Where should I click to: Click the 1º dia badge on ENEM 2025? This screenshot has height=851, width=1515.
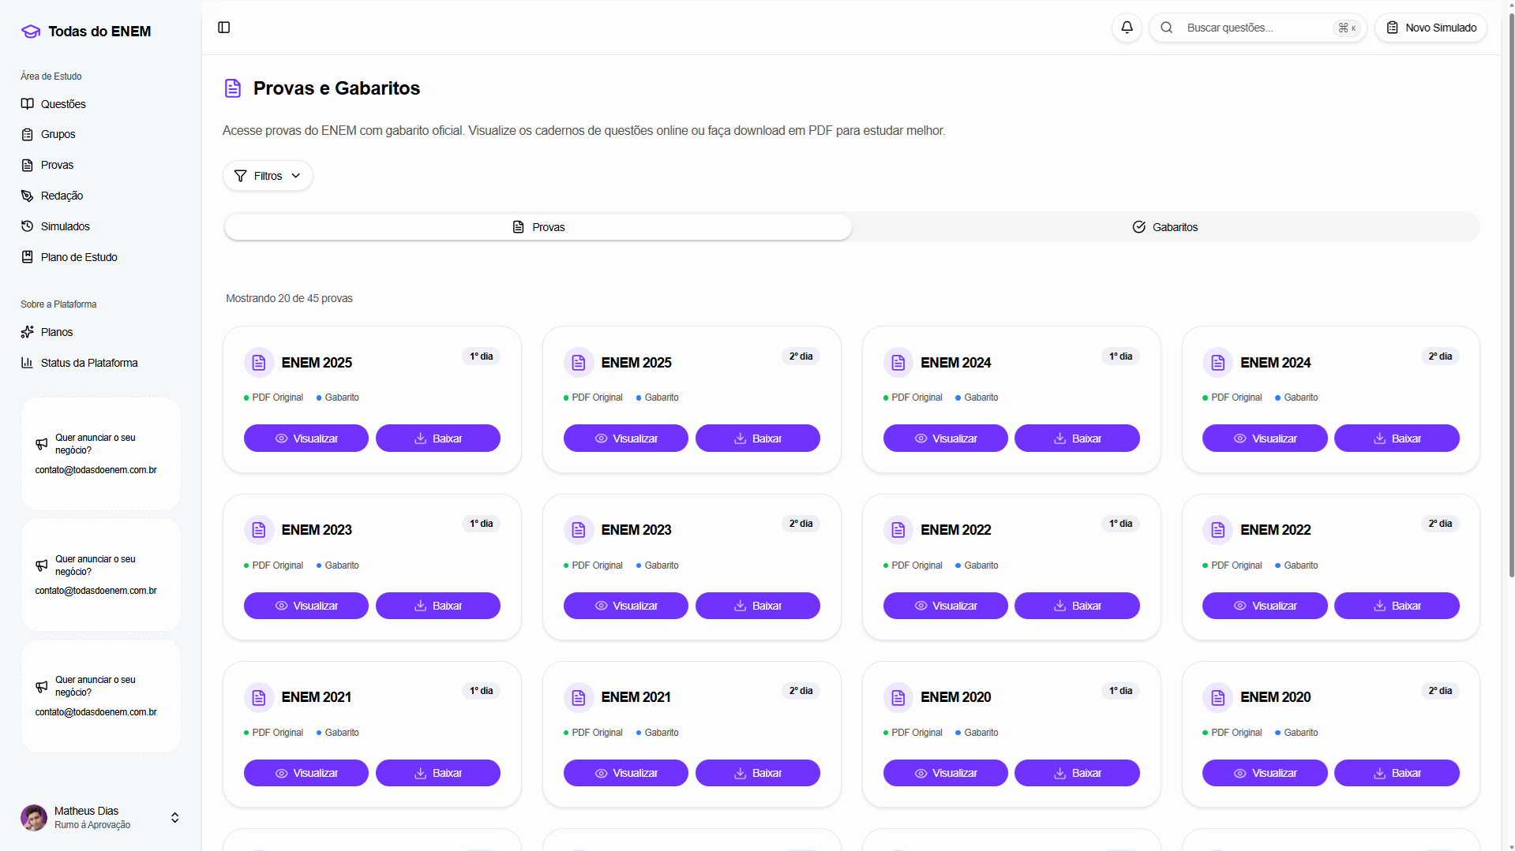pos(482,356)
